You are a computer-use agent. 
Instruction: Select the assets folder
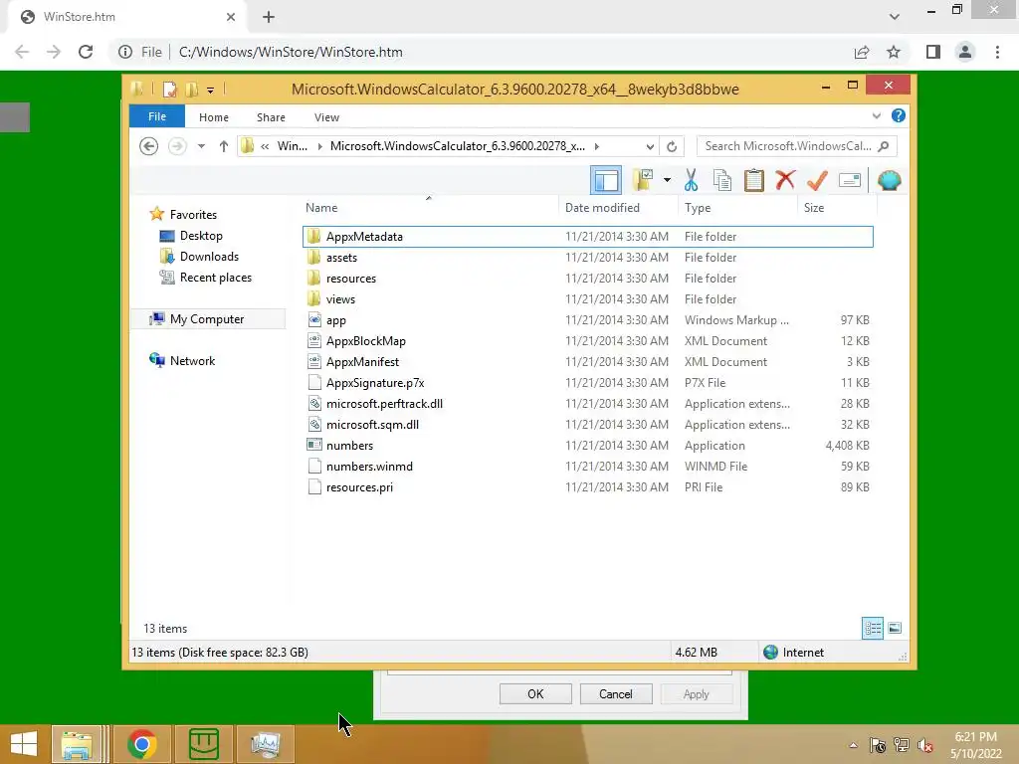[587, 258]
